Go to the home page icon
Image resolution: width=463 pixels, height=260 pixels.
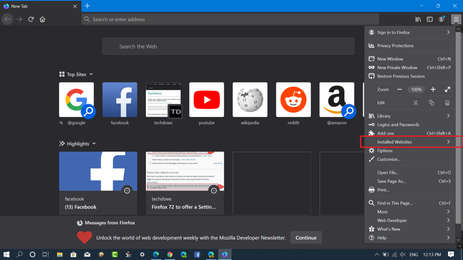(x=43, y=19)
